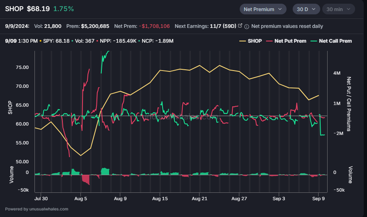This screenshot has height=217, width=367.
Task: Click the Sep 3 label on time axis
Action: 279,199
